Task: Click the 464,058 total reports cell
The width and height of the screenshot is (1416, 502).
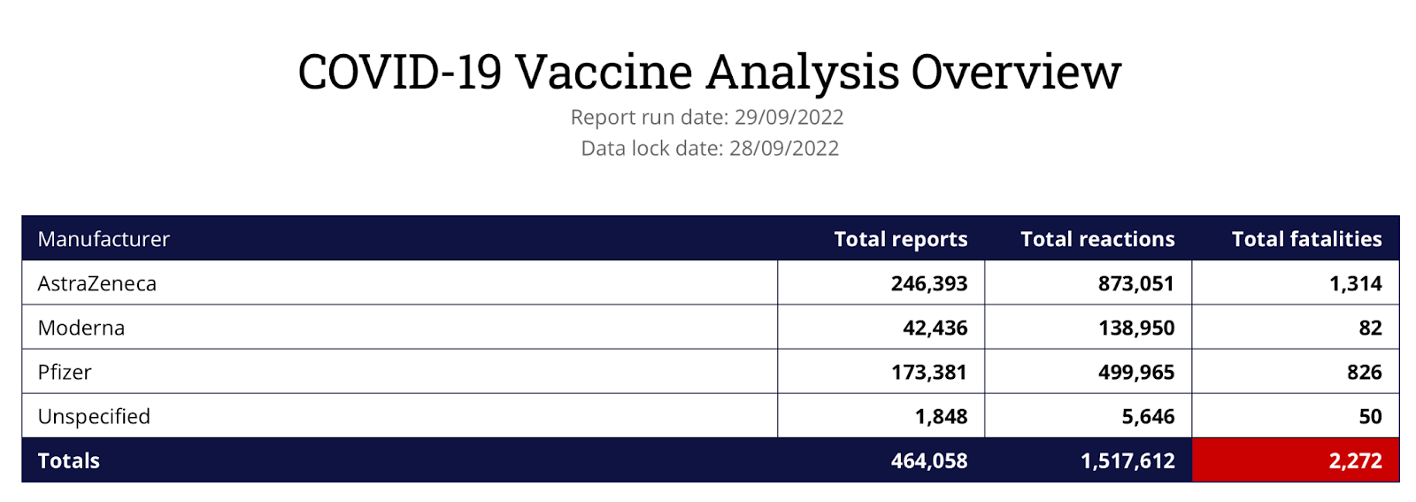Action: tap(881, 460)
